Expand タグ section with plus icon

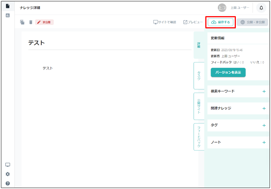pos(264,125)
